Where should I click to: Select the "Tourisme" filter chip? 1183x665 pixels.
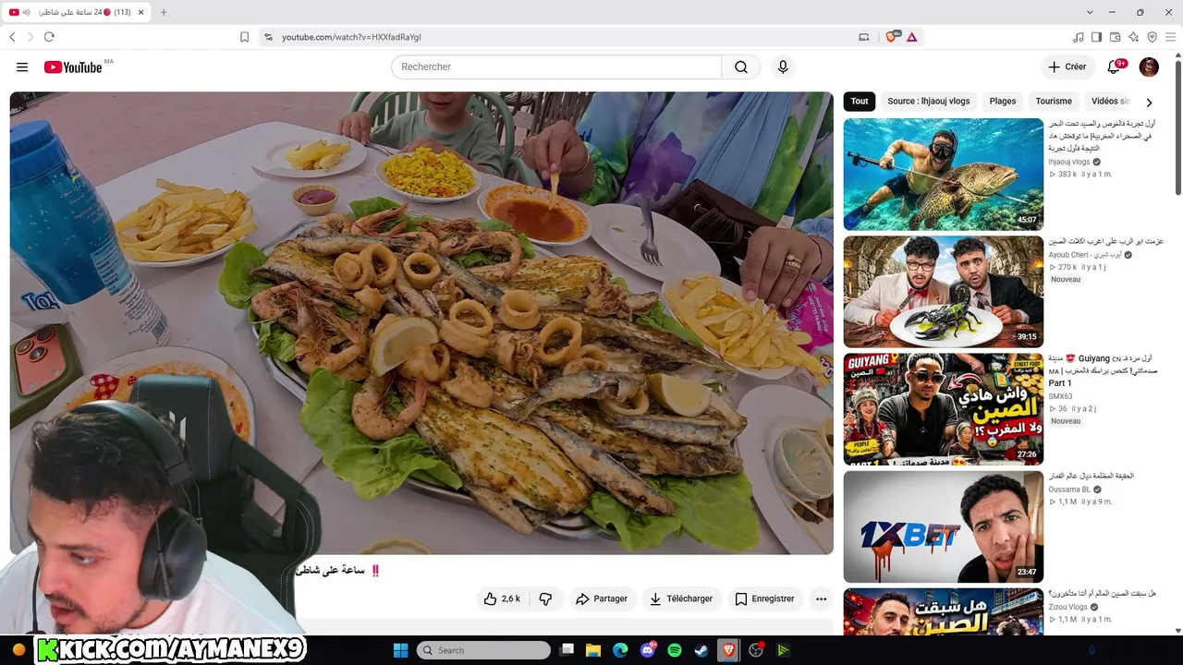tap(1054, 102)
